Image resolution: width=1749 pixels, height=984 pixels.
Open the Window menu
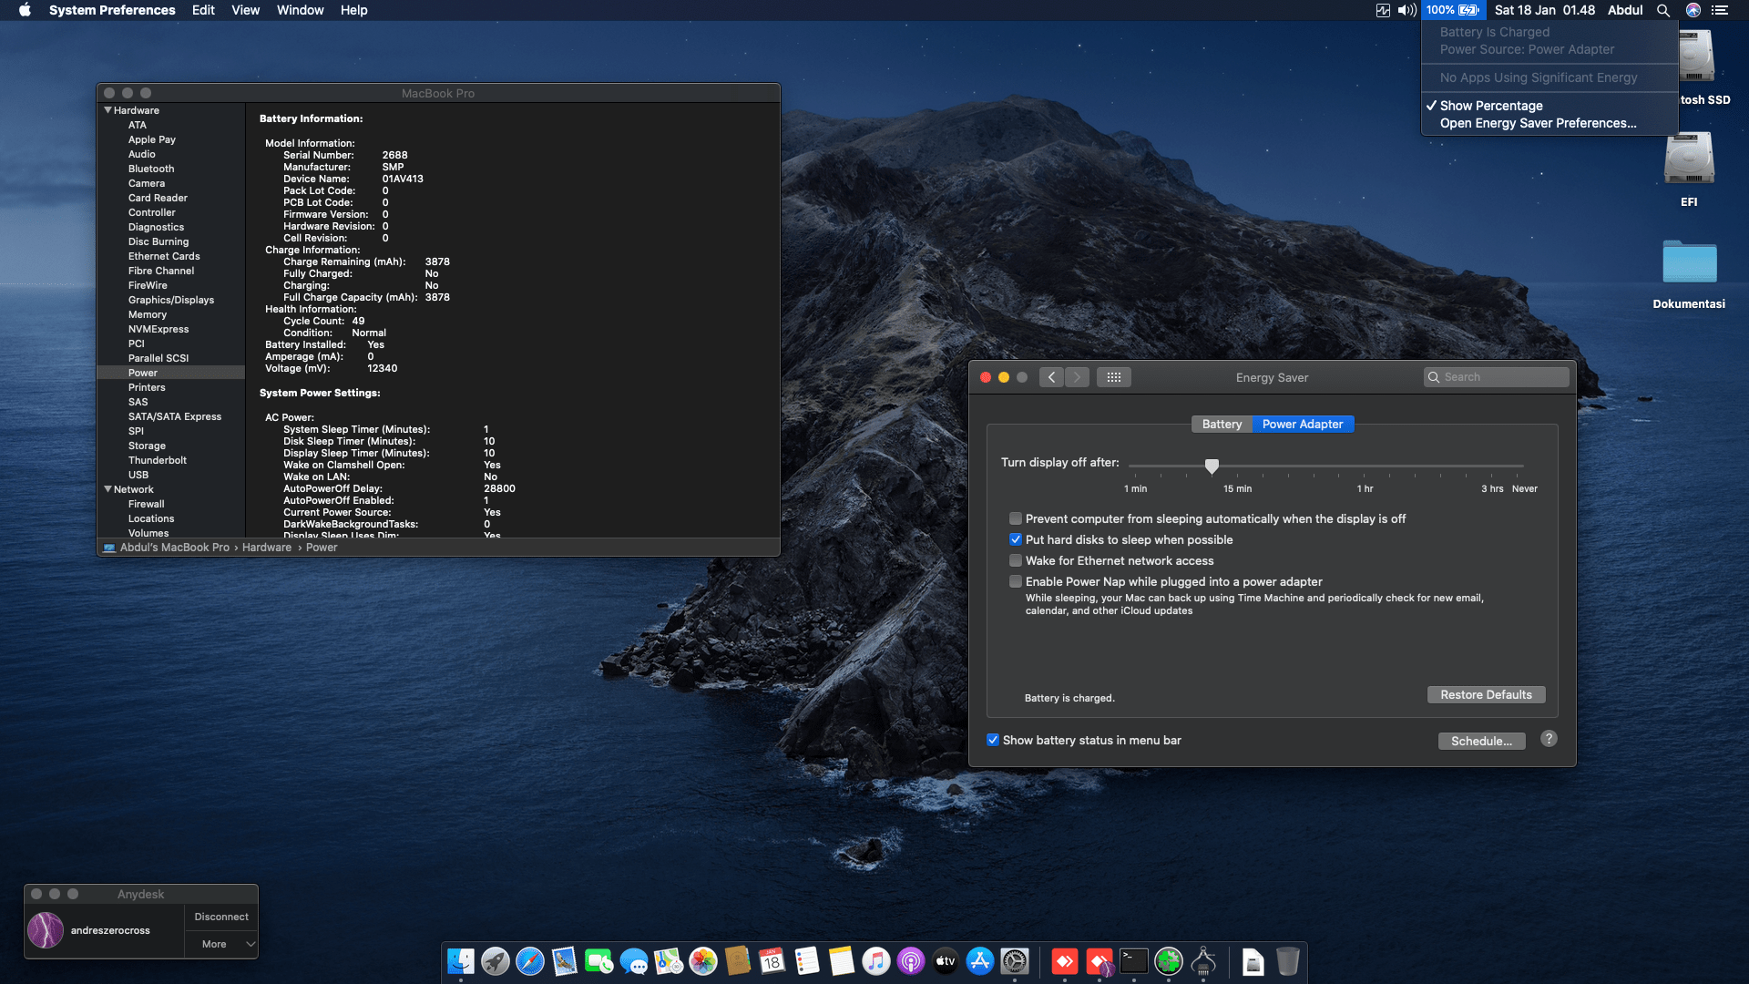tap(300, 10)
